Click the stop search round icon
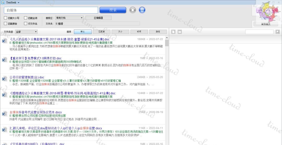The width and height of the screenshot is (282, 145). point(133,10)
